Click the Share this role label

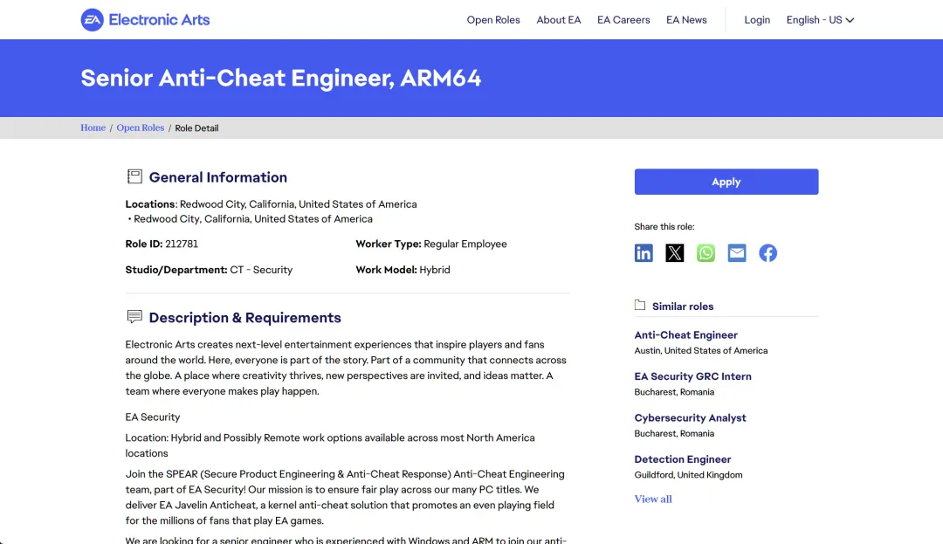click(x=664, y=227)
